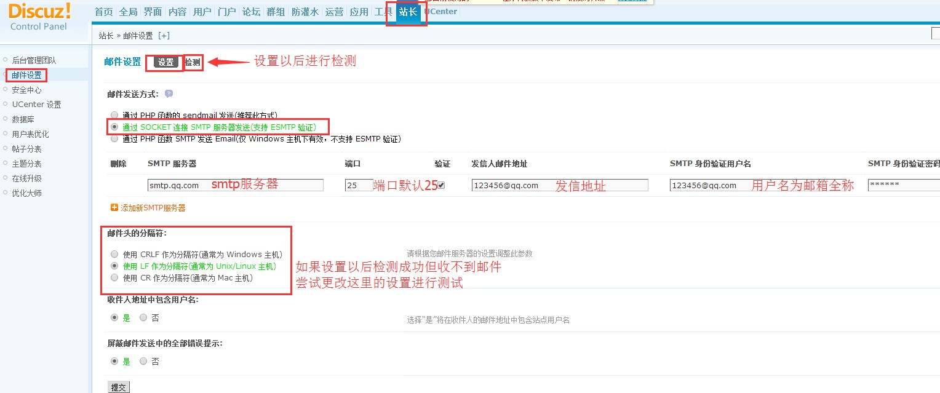The width and height of the screenshot is (940, 393).
Task: Open 安全中心 in the left sidebar
Action: [26, 90]
